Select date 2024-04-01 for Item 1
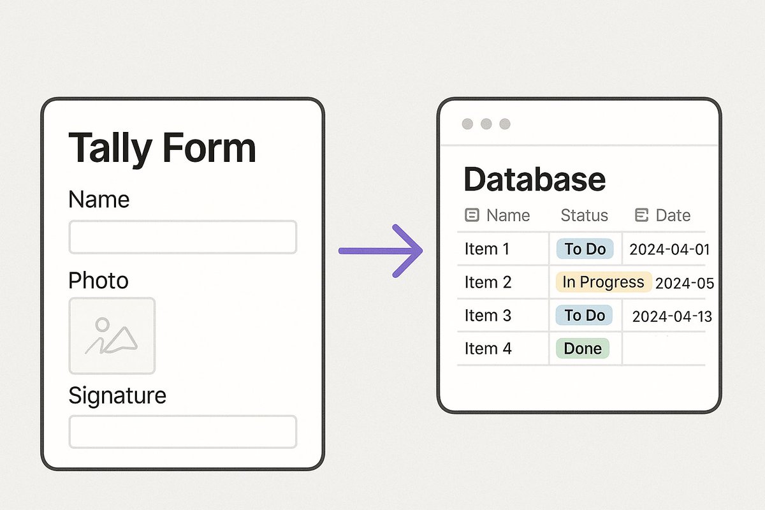 669,249
